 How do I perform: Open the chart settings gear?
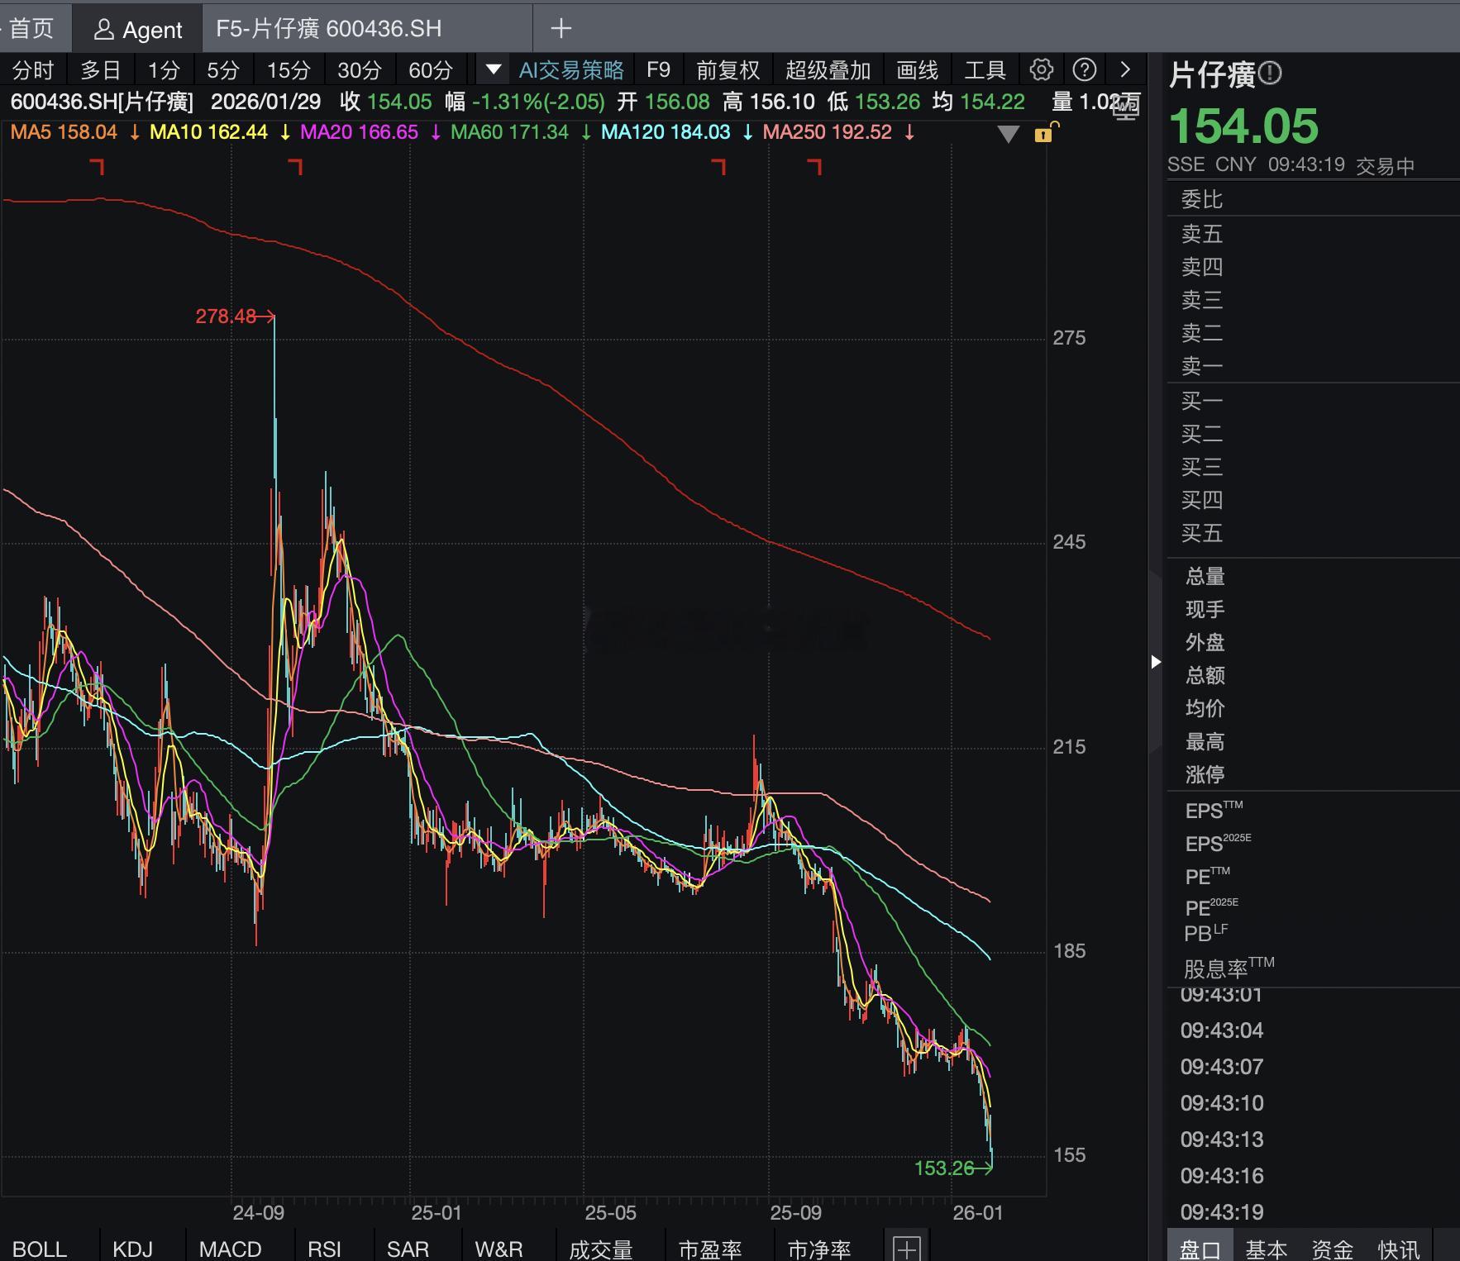click(x=1042, y=70)
